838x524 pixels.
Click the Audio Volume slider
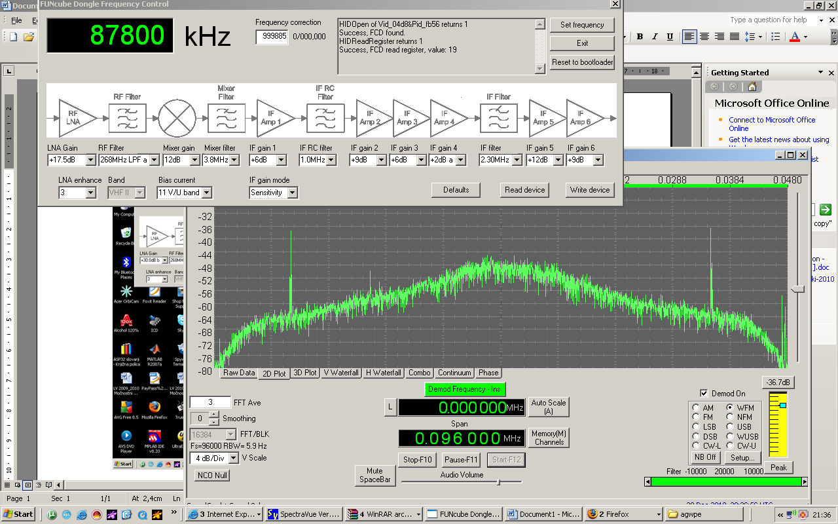[x=498, y=482]
